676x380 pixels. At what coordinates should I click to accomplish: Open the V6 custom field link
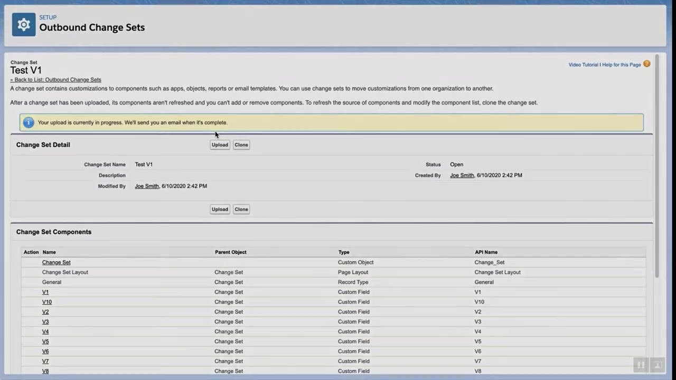(x=45, y=351)
